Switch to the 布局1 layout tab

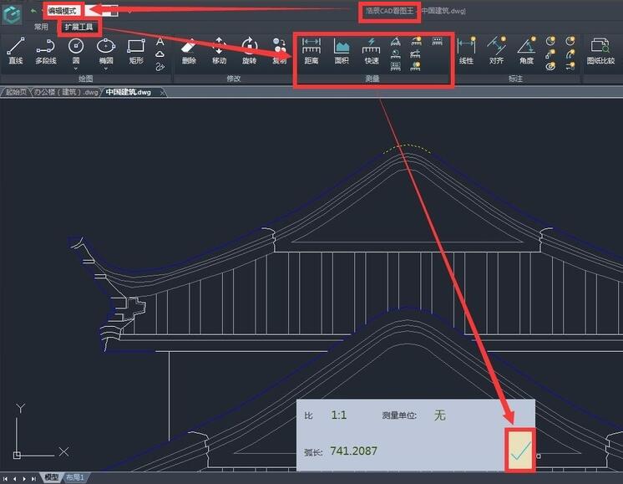click(76, 478)
